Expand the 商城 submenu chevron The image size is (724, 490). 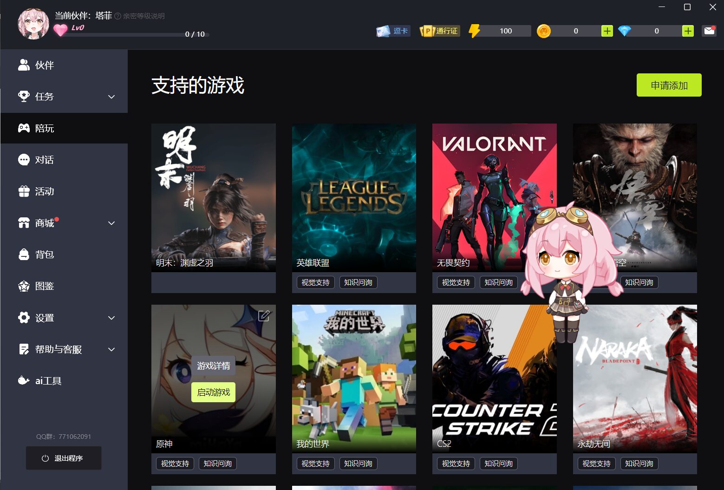pos(111,223)
